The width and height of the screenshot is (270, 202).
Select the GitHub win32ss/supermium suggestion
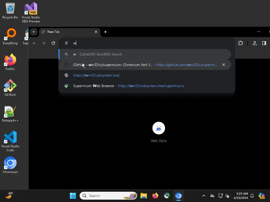[x=145, y=65]
